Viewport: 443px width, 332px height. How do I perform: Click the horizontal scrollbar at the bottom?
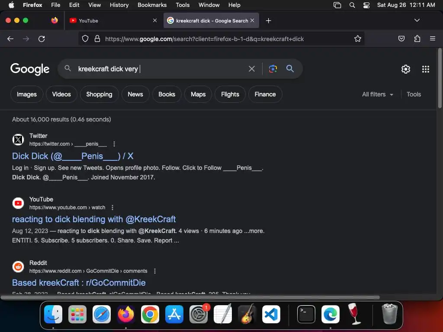pyautogui.click(x=190, y=297)
